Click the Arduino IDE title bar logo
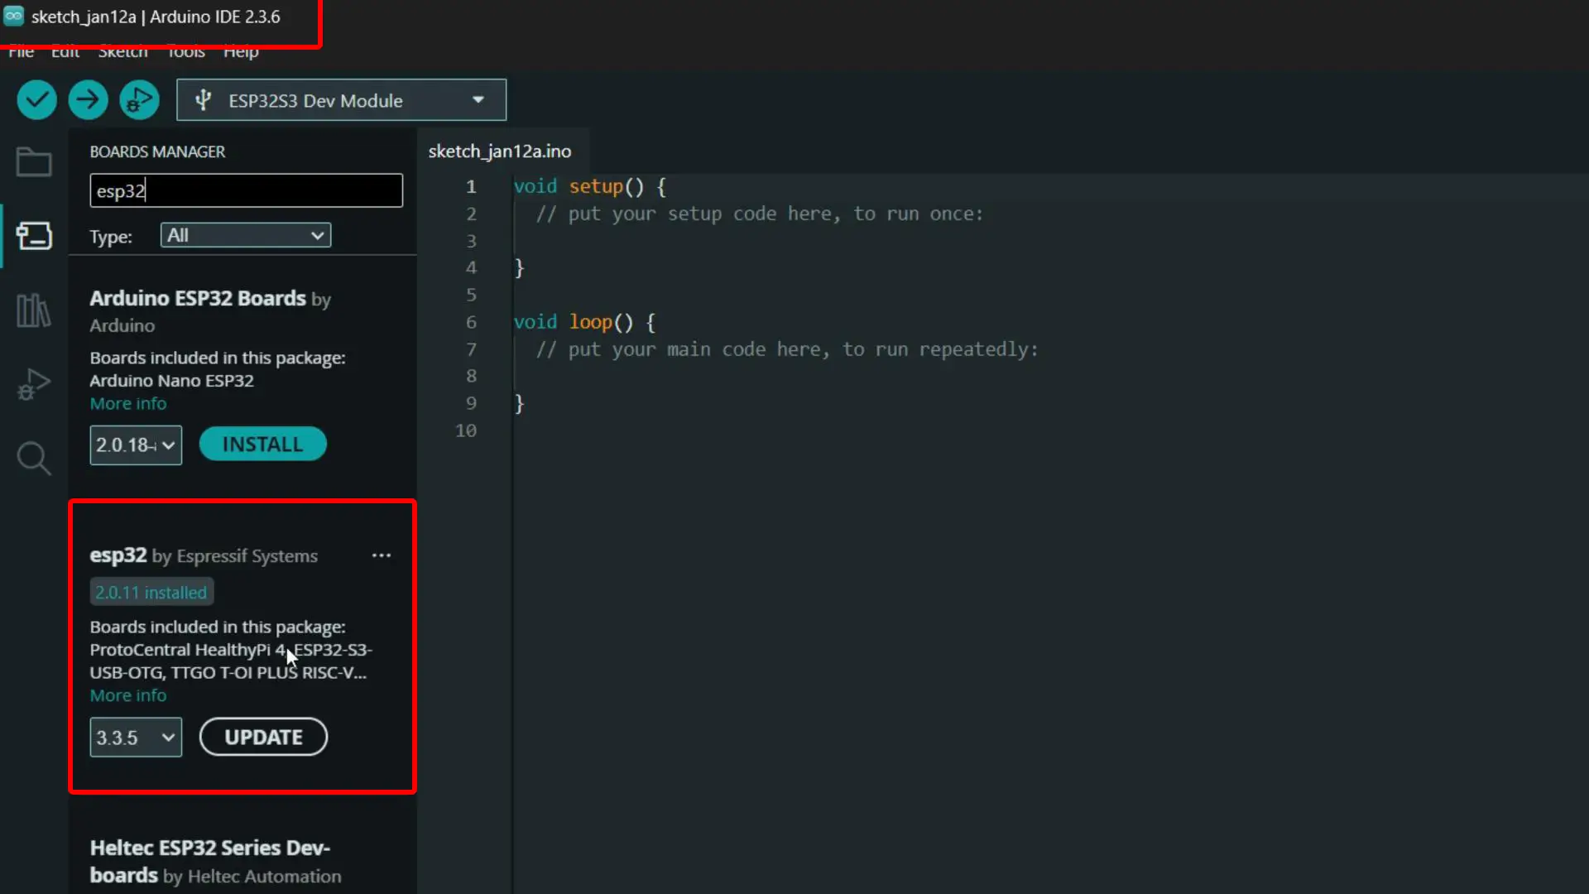1589x894 pixels. (13, 16)
